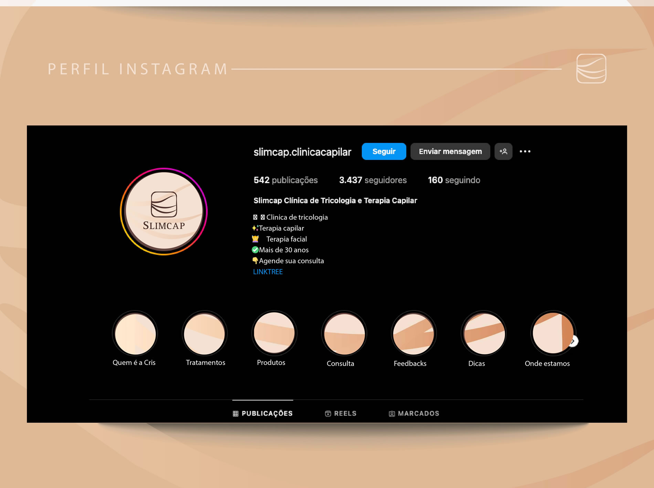Viewport: 654px width, 488px height.
Task: Click the 542 publicações count
Action: (285, 180)
